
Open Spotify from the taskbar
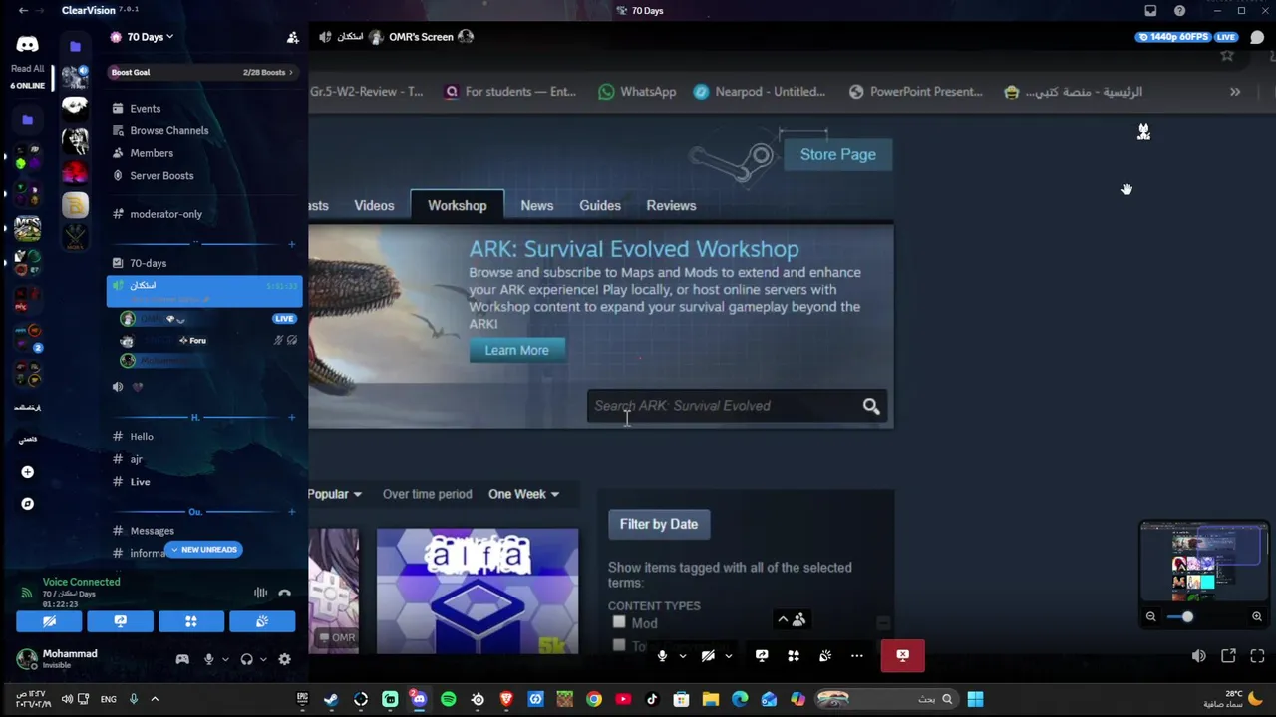pyautogui.click(x=448, y=699)
